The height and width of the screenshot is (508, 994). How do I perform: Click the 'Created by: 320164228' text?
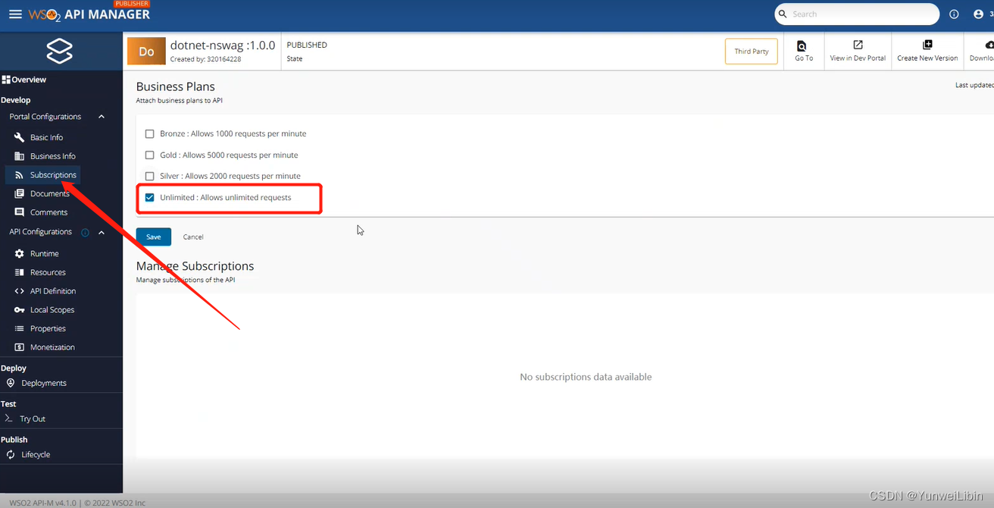[206, 59]
